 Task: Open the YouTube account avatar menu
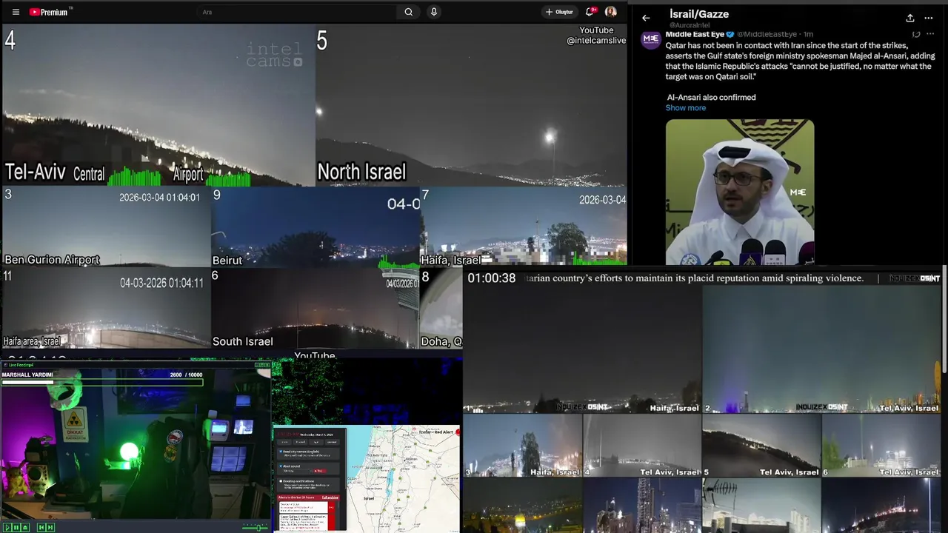(611, 12)
